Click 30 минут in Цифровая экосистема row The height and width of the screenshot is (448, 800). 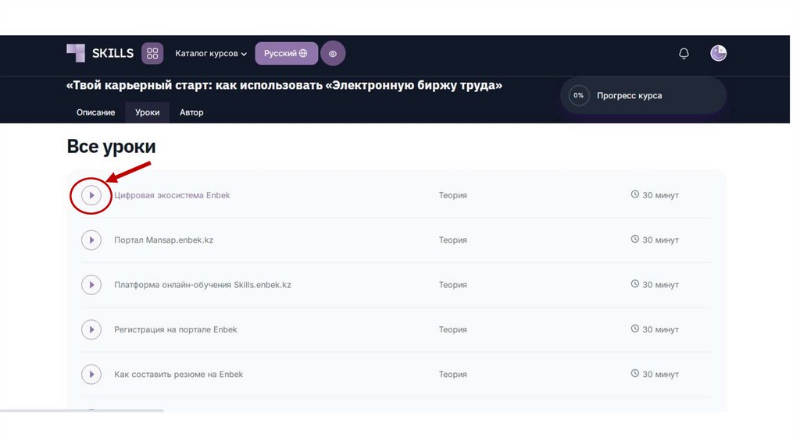click(660, 195)
